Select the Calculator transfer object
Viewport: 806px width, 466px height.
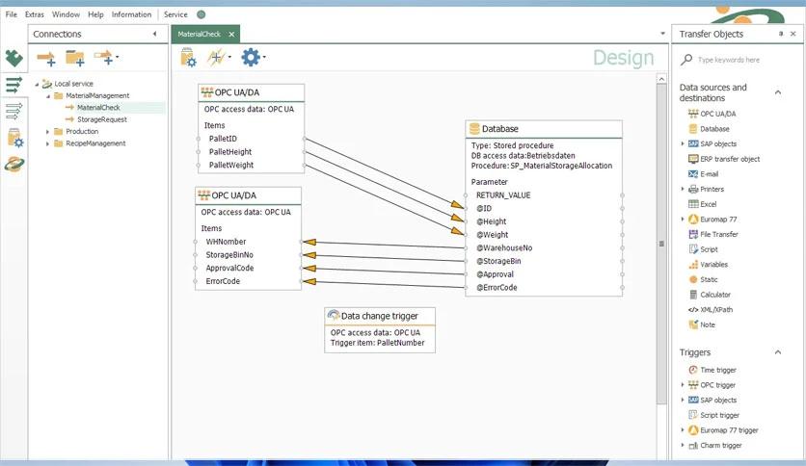[x=714, y=295]
